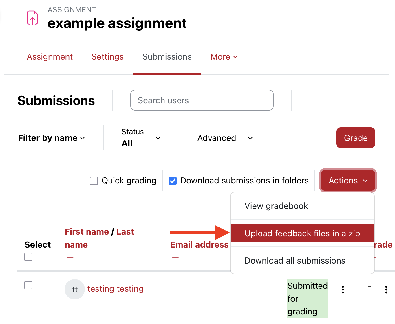Click the Grade button
This screenshot has height=324, width=395.
[x=356, y=138]
